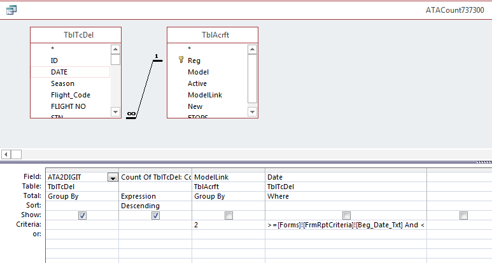
Task: Click TblTcDel list scroll up arrow
Action: pyautogui.click(x=115, y=49)
